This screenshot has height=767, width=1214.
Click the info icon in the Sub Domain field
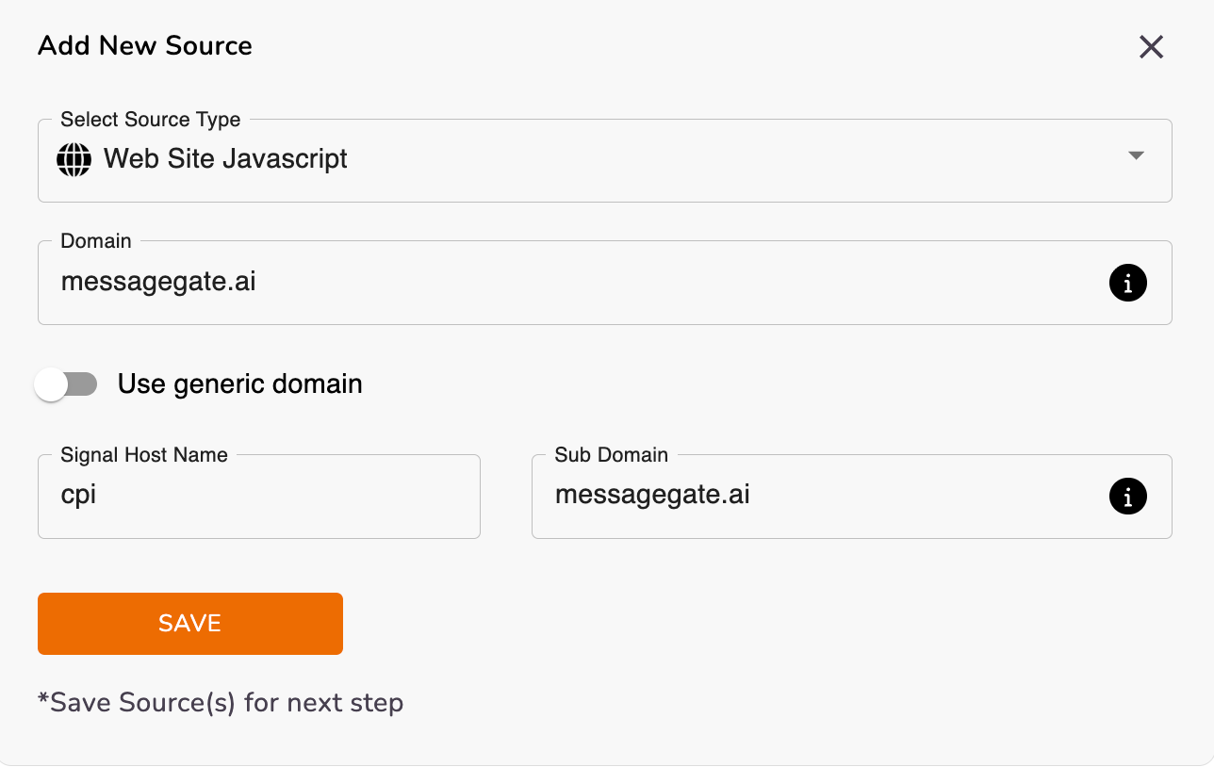(x=1128, y=496)
